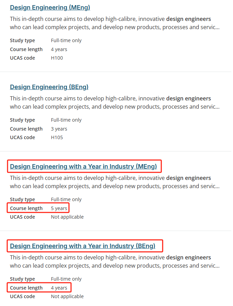Click "Study type" label under Design Engineering (MEng)

point(22,40)
